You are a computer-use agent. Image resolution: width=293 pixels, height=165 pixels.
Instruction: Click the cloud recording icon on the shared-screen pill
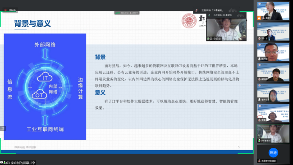click(131, 13)
